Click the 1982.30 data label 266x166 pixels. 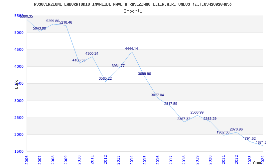tap(223, 132)
